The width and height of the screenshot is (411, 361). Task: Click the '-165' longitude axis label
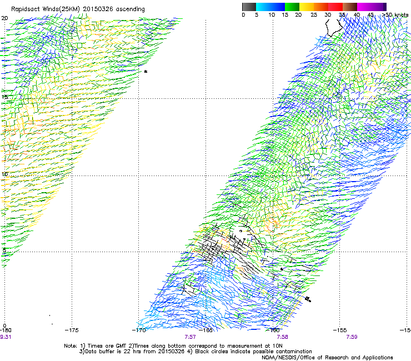pos(205,330)
